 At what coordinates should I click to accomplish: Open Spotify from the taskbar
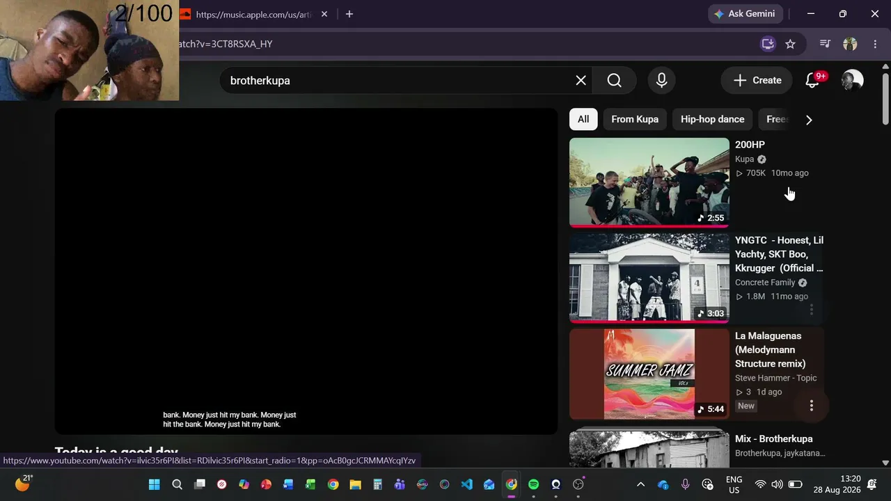[533, 484]
